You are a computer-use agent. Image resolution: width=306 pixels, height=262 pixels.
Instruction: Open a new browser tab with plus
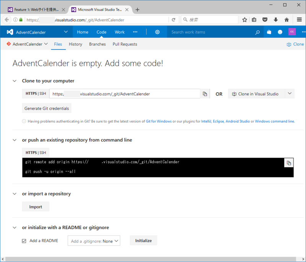click(137, 10)
